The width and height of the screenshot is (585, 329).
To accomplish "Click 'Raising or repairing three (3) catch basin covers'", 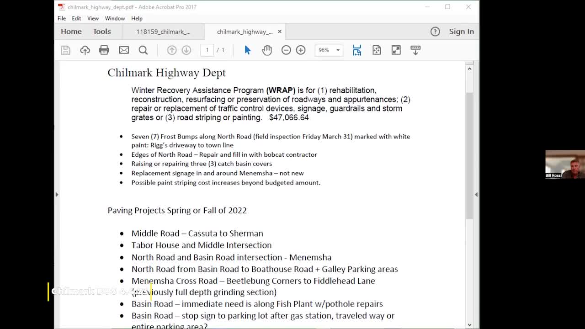I will point(202,164).
